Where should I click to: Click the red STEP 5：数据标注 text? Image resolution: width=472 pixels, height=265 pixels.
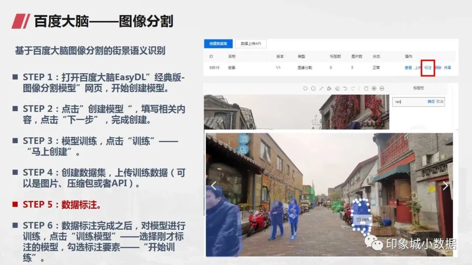(62, 205)
